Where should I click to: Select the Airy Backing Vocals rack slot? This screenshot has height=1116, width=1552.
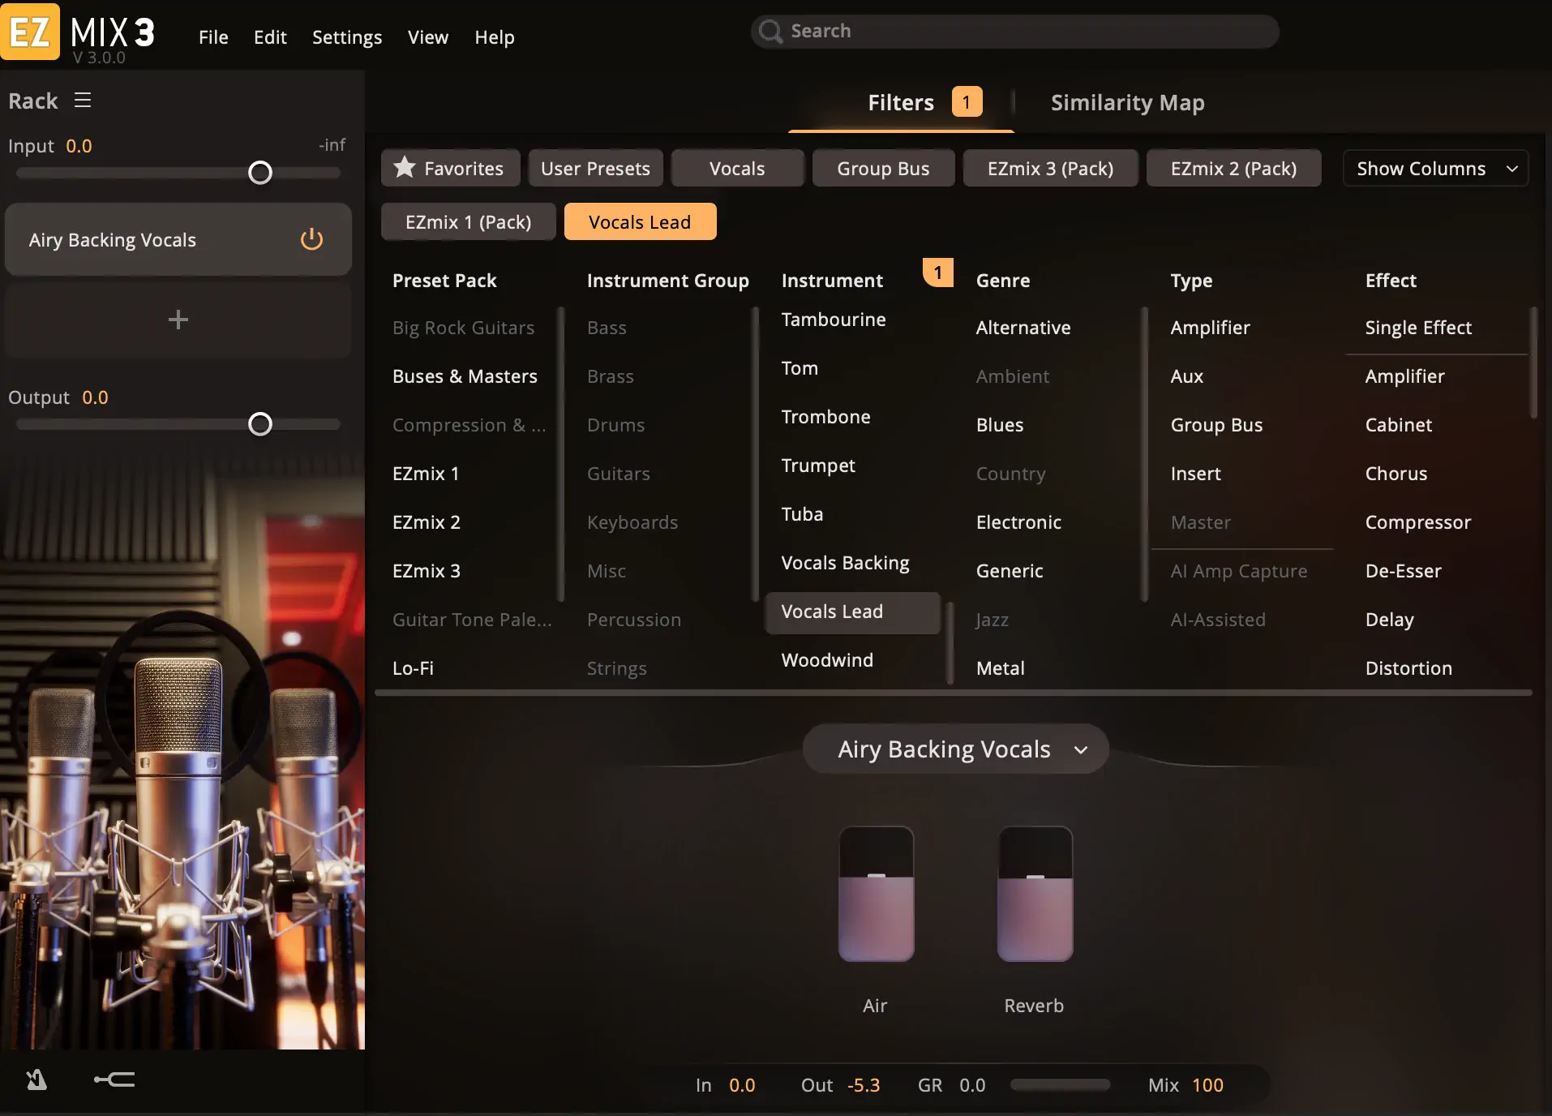coord(178,239)
